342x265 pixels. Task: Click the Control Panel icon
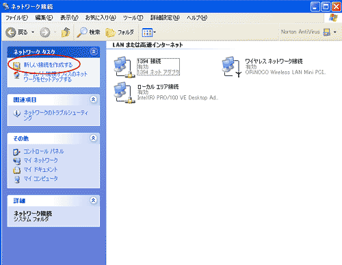click(16, 152)
